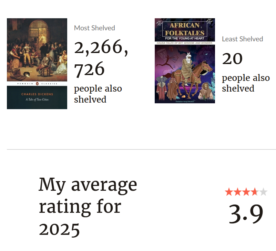This screenshot has height=251, width=276.
Task: Click the 2,266,726 shelved count
Action: (x=101, y=58)
